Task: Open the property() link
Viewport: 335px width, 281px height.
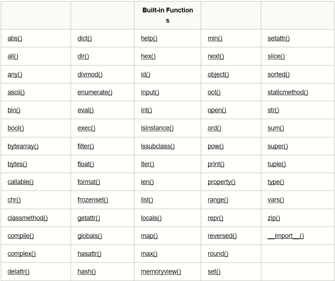Action: click(221, 182)
